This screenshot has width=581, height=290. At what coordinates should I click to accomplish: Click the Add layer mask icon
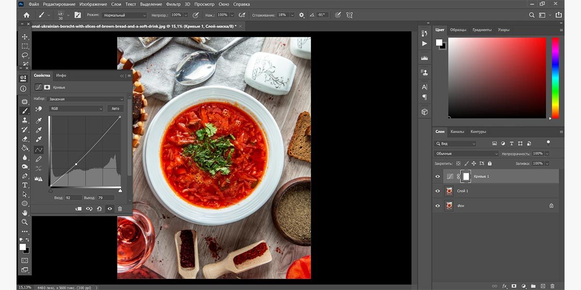pyautogui.click(x=514, y=286)
